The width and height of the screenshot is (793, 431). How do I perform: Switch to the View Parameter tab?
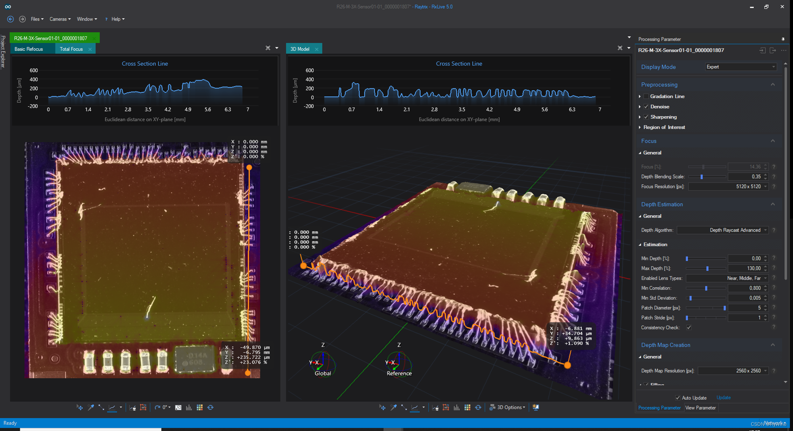tap(700, 408)
